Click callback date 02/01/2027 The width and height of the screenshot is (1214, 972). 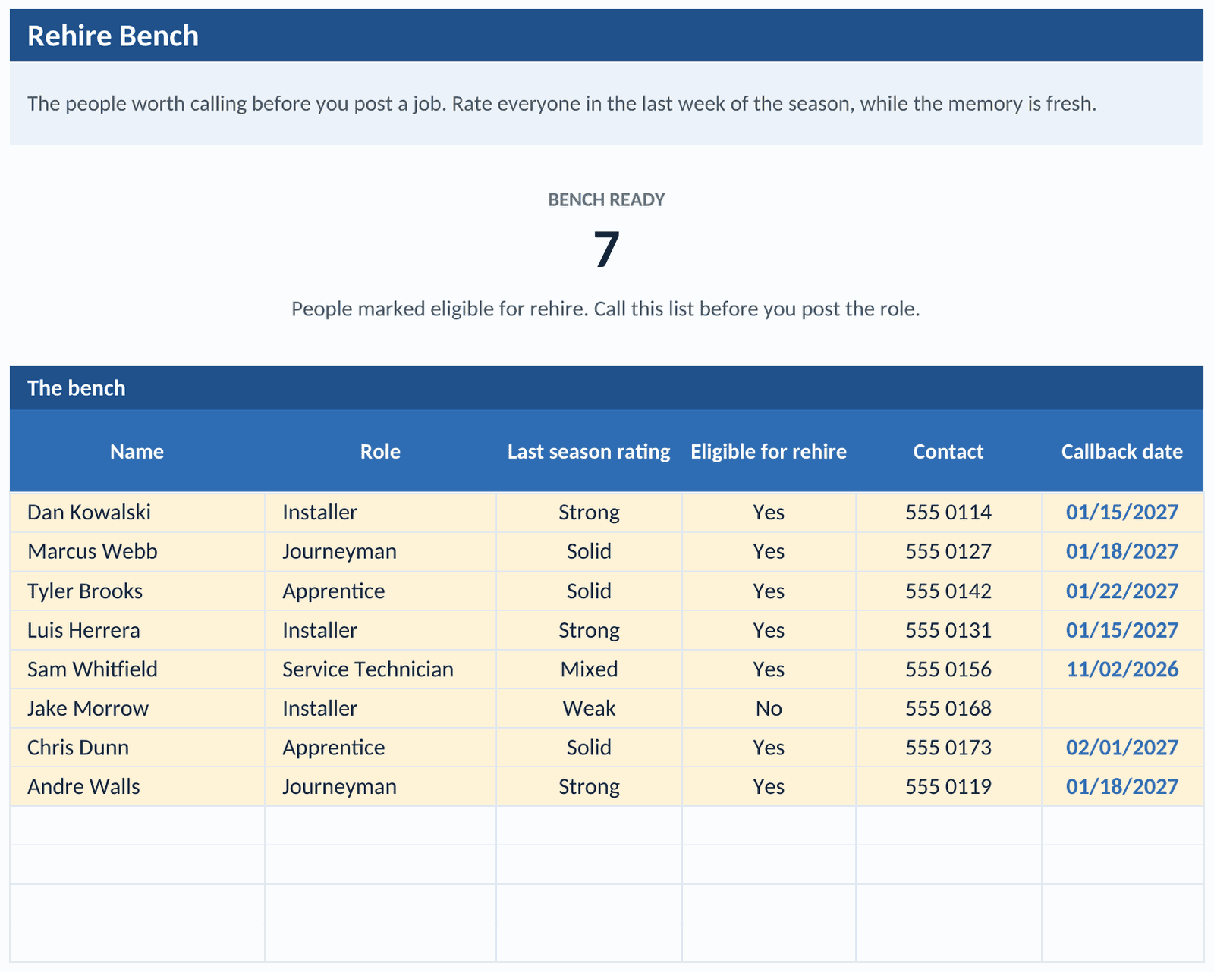[1122, 748]
